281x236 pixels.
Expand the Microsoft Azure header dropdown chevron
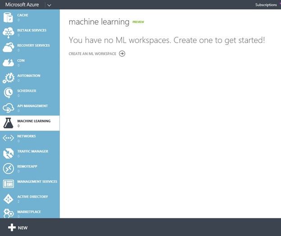[49, 5]
